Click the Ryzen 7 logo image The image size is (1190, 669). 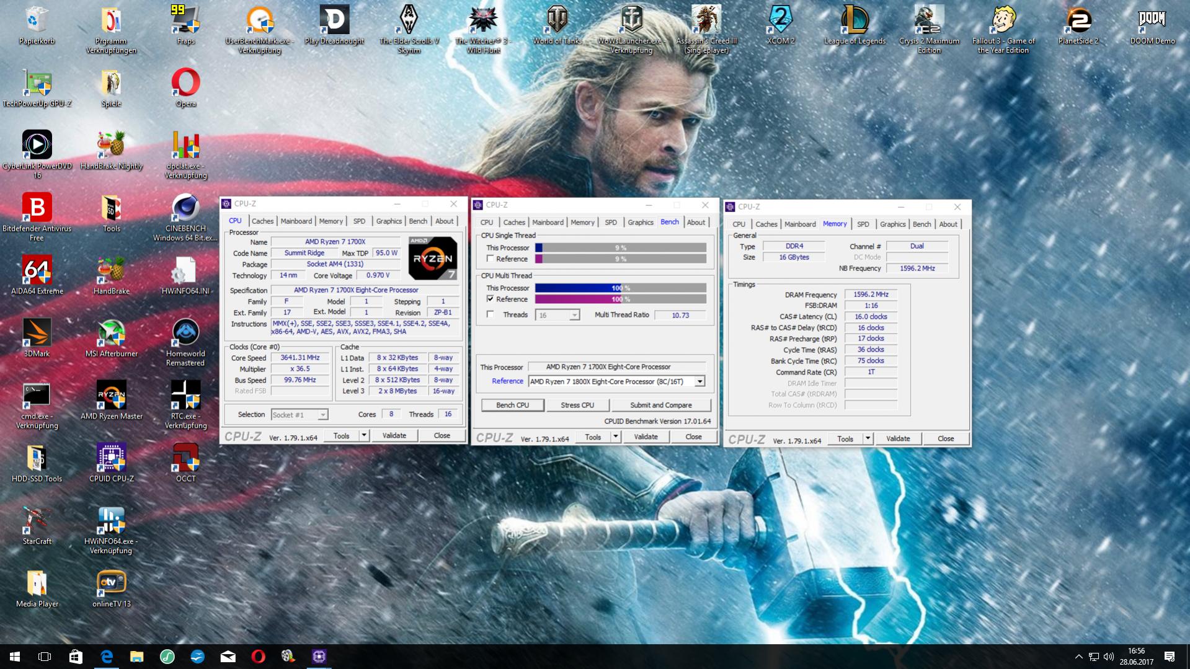point(433,258)
